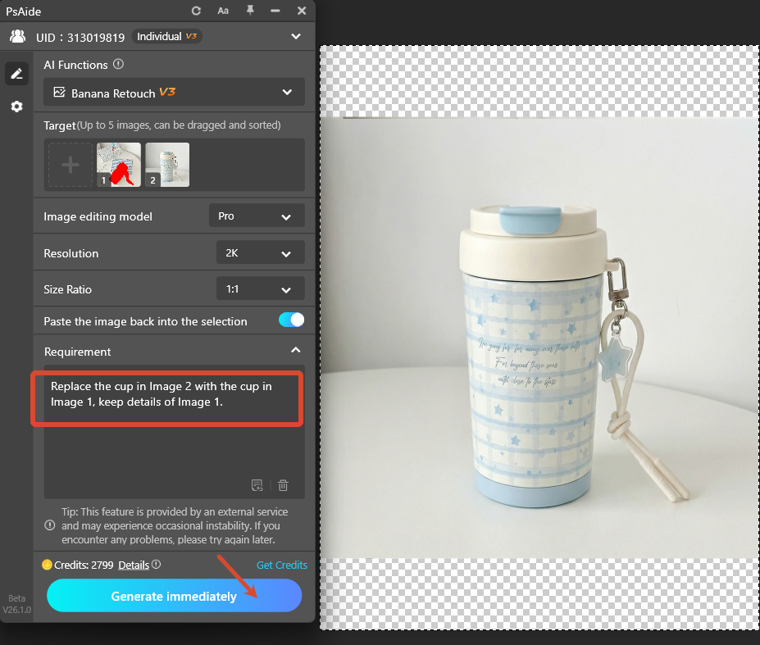Open settings via the gear icon
Viewport: 760px width, 645px height.
[x=16, y=105]
